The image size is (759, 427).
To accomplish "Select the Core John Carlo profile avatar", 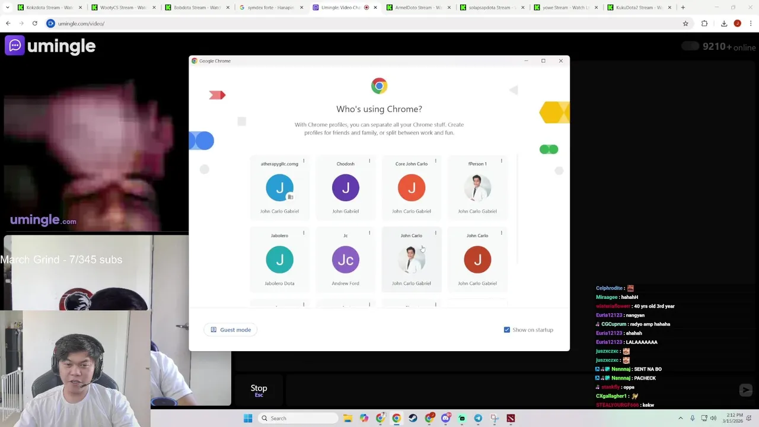I will 412,188.
